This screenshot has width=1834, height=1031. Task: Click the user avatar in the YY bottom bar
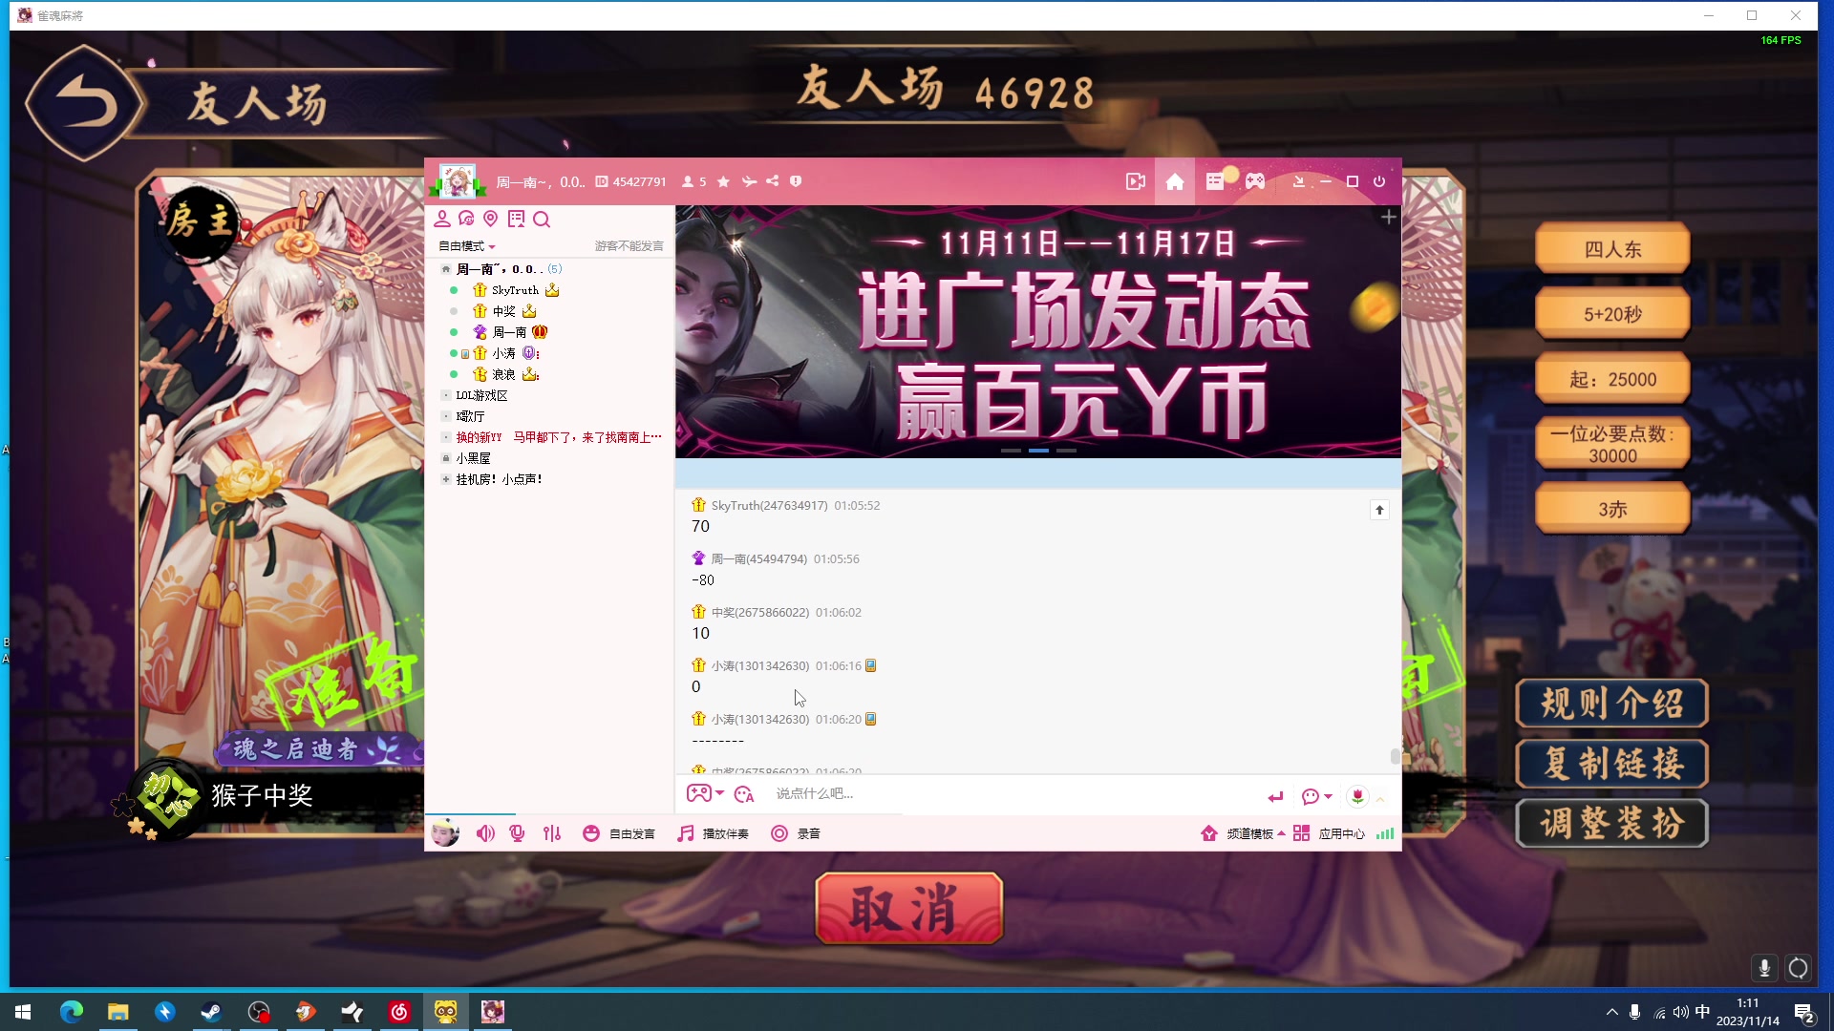click(x=445, y=832)
